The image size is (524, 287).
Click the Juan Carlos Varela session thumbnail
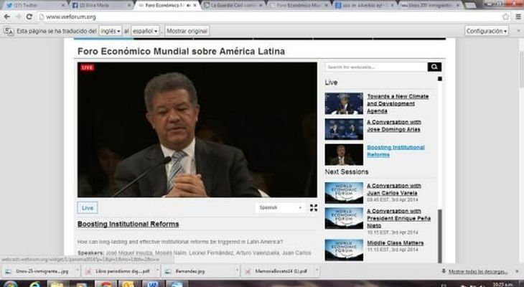point(344,193)
